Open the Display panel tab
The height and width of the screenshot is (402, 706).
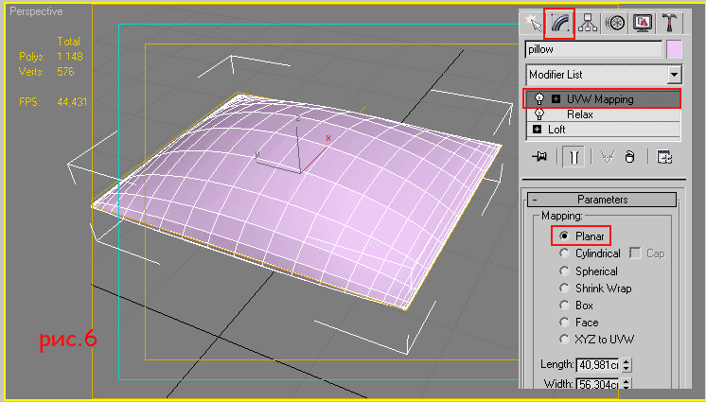coord(643,23)
